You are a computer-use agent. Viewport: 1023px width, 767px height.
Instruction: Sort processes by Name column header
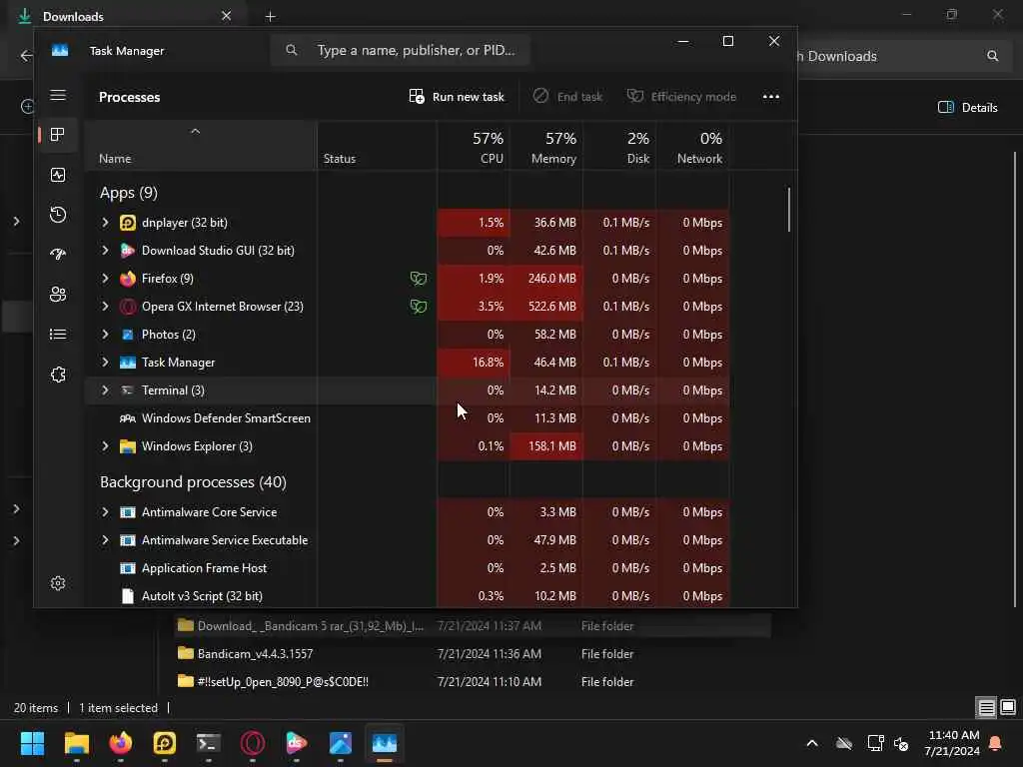[x=201, y=147]
